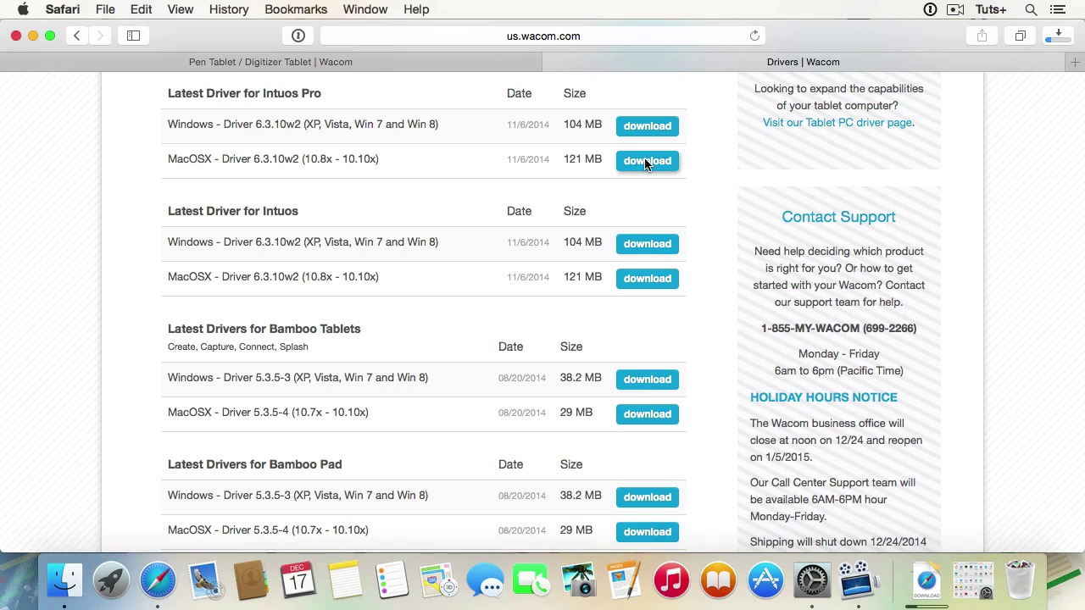
Task: Open the Share sheet button
Action: click(982, 36)
